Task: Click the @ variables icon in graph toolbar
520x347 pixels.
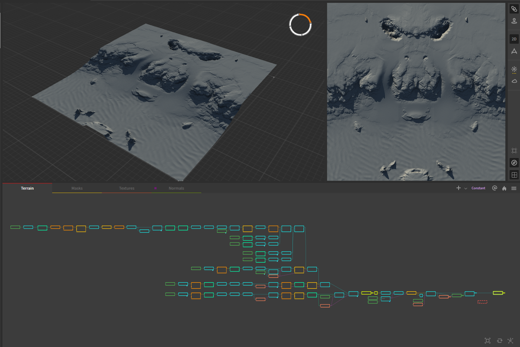Action: (x=494, y=188)
